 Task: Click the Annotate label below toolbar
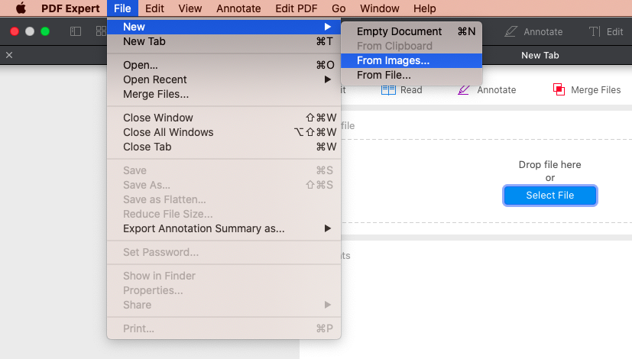(x=496, y=90)
